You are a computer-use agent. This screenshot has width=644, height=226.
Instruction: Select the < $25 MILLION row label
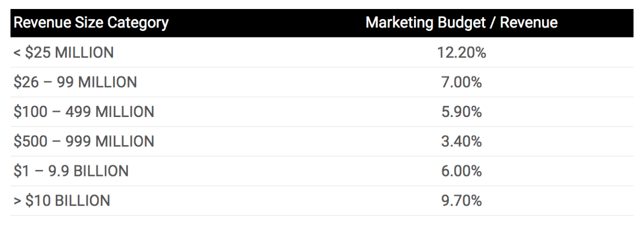coord(63,52)
